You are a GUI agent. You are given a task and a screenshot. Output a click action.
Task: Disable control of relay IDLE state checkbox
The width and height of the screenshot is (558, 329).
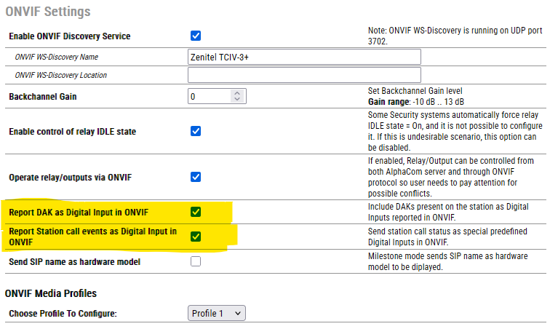click(195, 132)
